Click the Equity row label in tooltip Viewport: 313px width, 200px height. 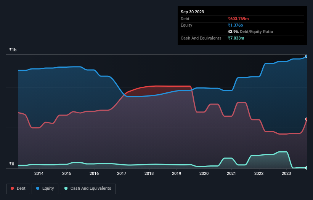tap(186, 25)
